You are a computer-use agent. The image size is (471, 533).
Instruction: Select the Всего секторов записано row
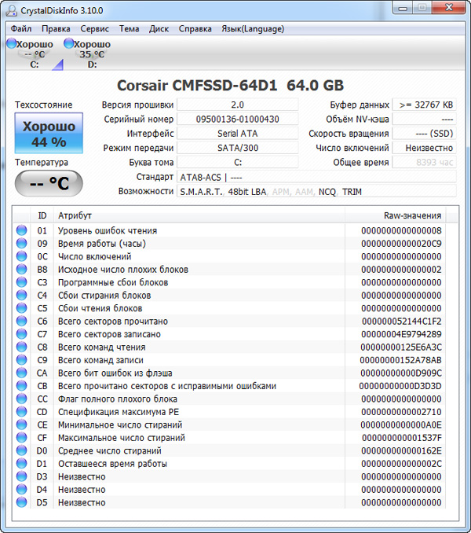pos(235,334)
